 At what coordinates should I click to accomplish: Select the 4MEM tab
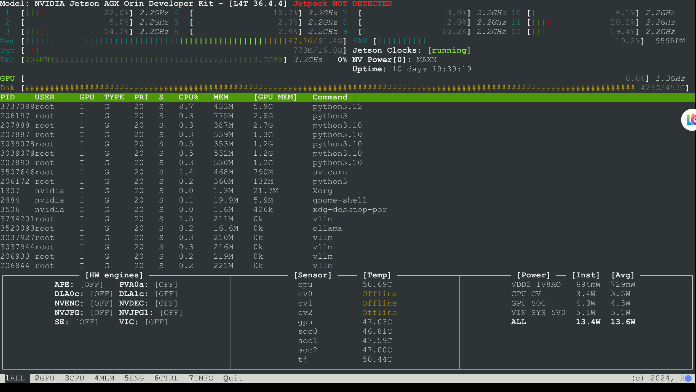tap(104, 378)
